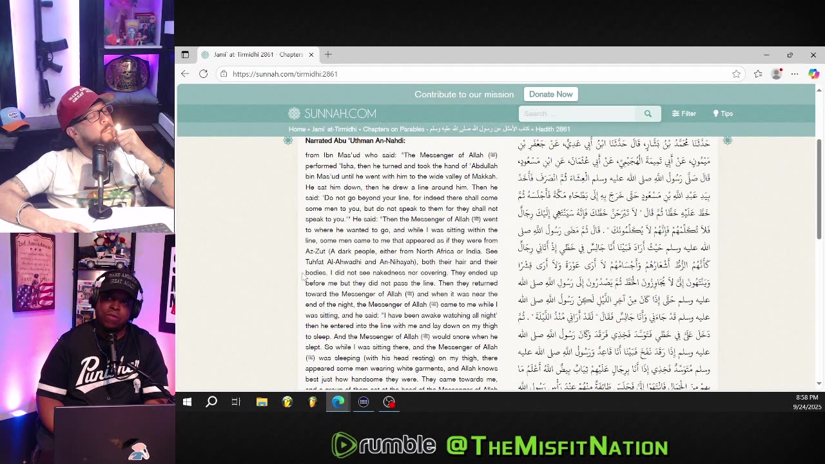This screenshot has width=825, height=464.
Task: Open the favorites list icon
Action: [758, 74]
